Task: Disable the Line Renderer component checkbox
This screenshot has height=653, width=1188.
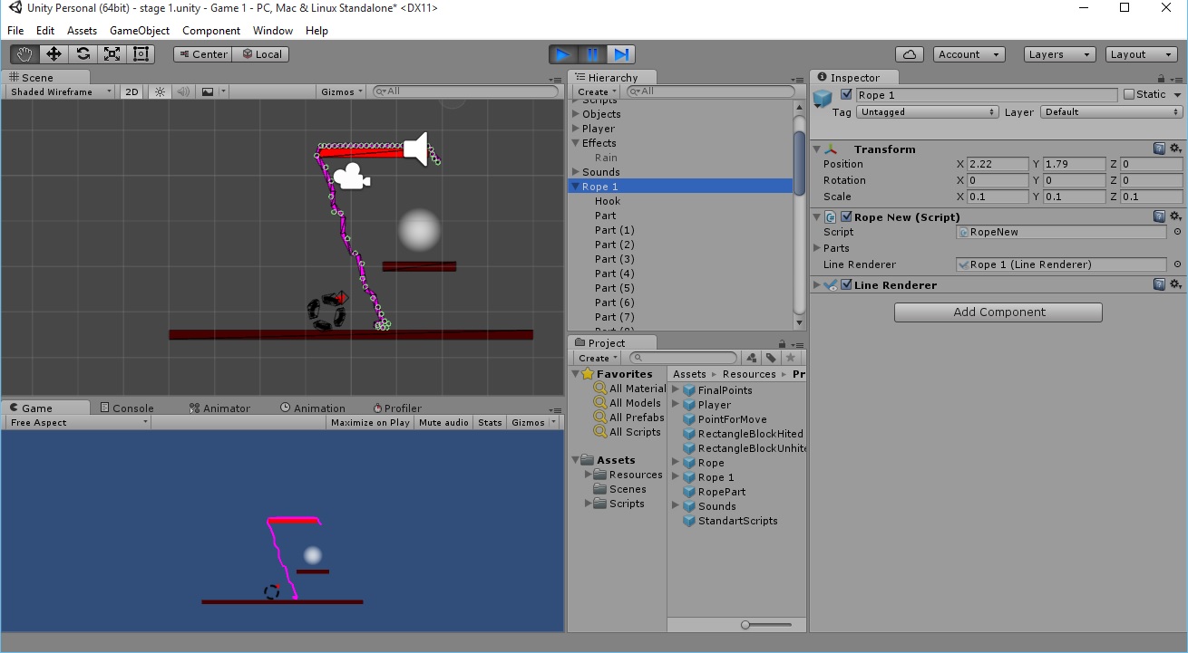Action: (847, 284)
